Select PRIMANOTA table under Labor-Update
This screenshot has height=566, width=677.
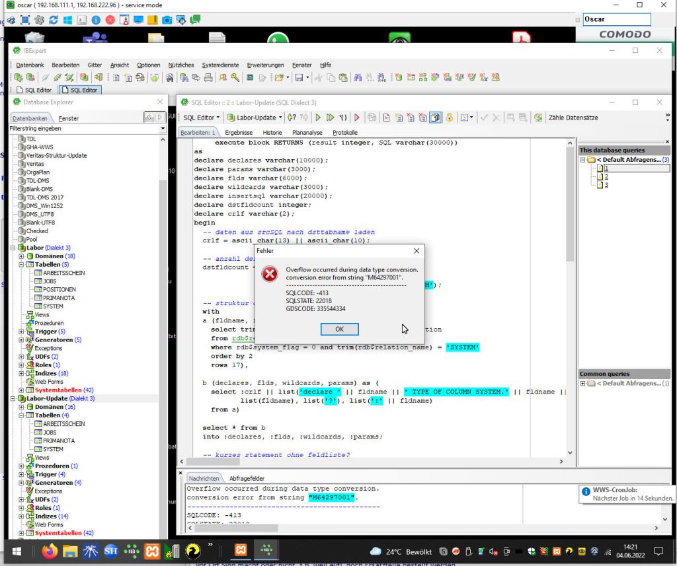click(x=59, y=441)
